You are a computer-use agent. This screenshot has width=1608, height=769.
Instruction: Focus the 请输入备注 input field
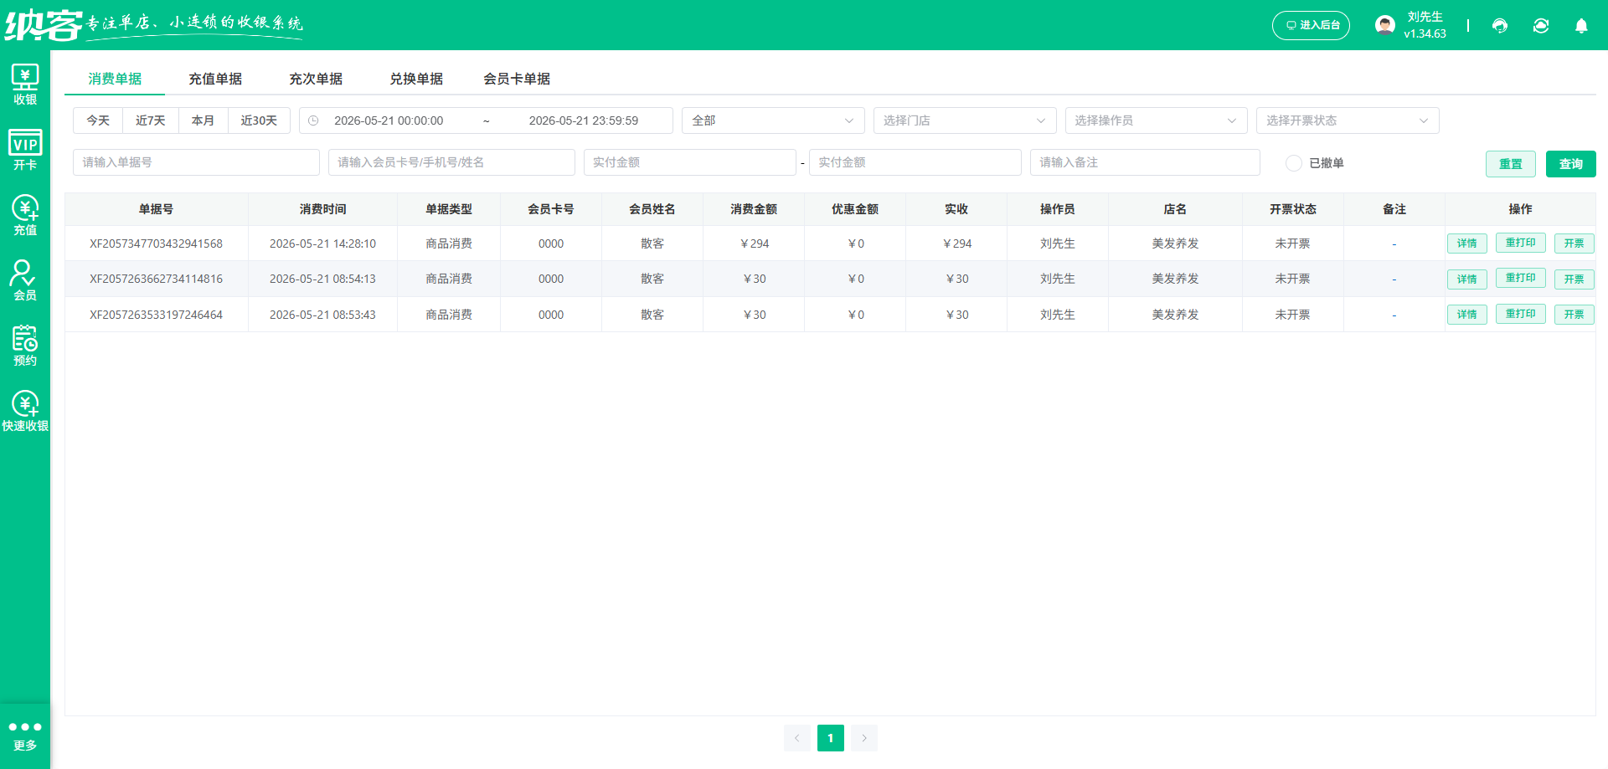[x=1145, y=162]
